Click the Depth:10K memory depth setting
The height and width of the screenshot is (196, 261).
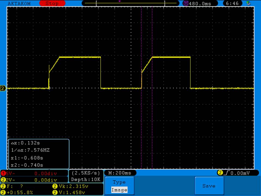pyautogui.click(x=86, y=179)
